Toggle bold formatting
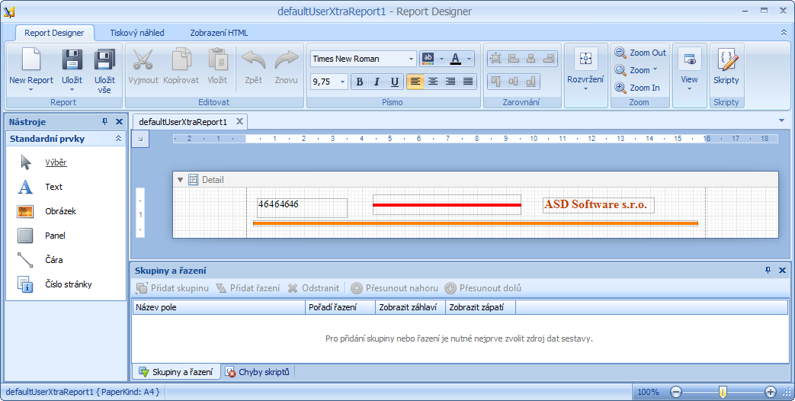795x401 pixels. (360, 82)
